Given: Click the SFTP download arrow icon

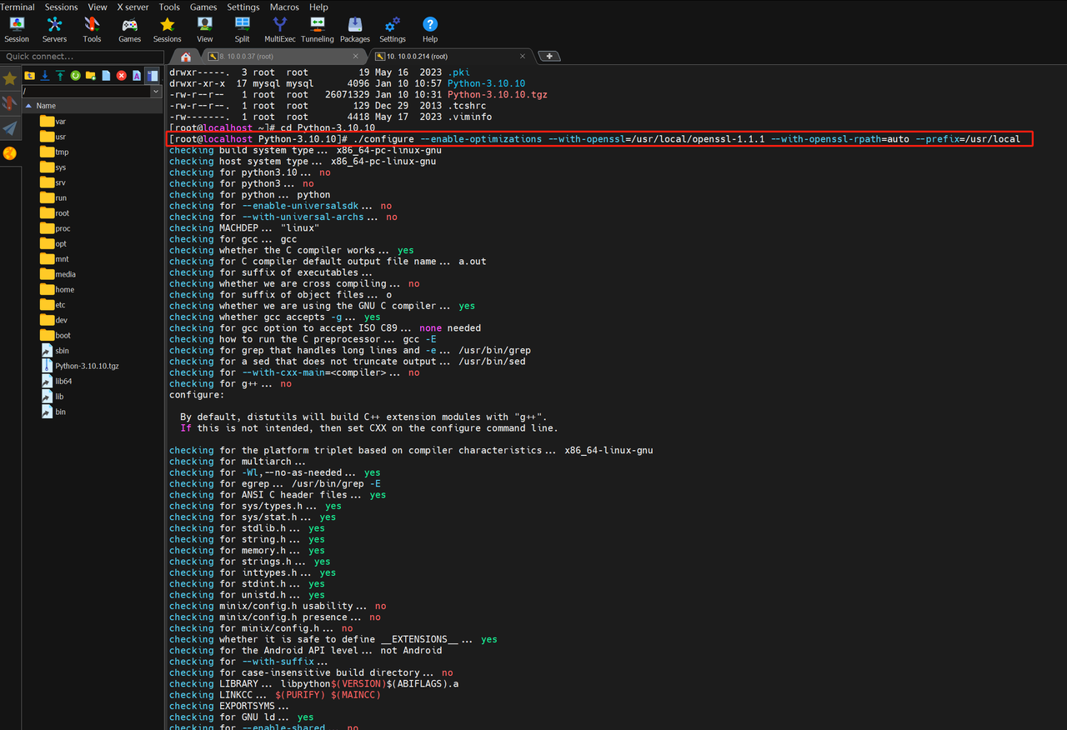Looking at the screenshot, I should 45,76.
